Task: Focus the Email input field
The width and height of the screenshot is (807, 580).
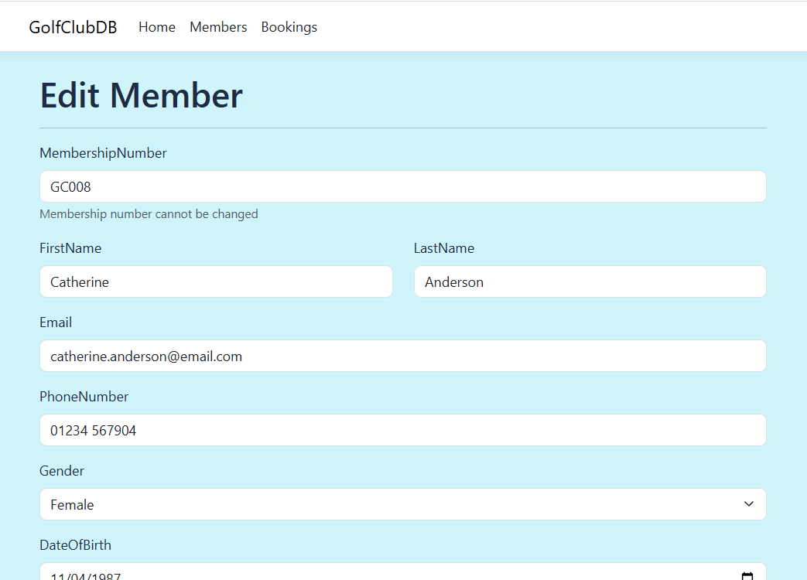Action: (403, 356)
